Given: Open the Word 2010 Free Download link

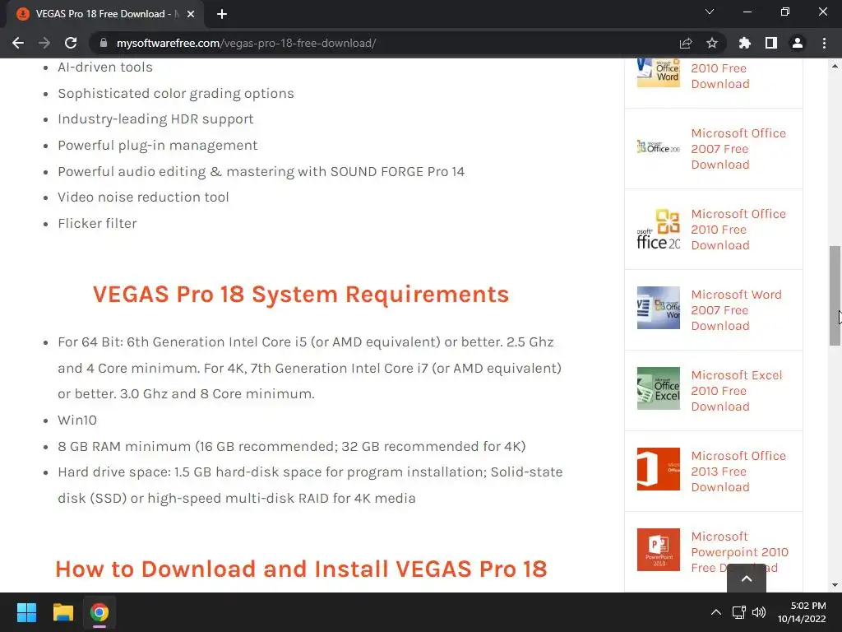Looking at the screenshot, I should tap(720, 76).
